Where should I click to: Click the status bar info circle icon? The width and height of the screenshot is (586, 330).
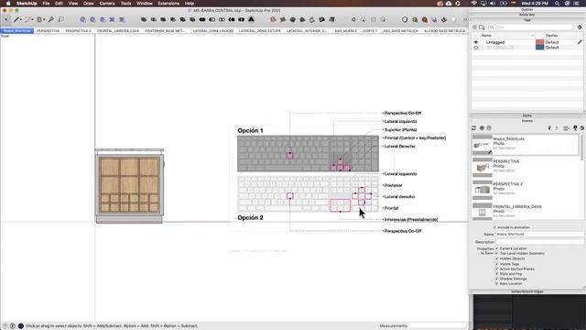pos(12,326)
